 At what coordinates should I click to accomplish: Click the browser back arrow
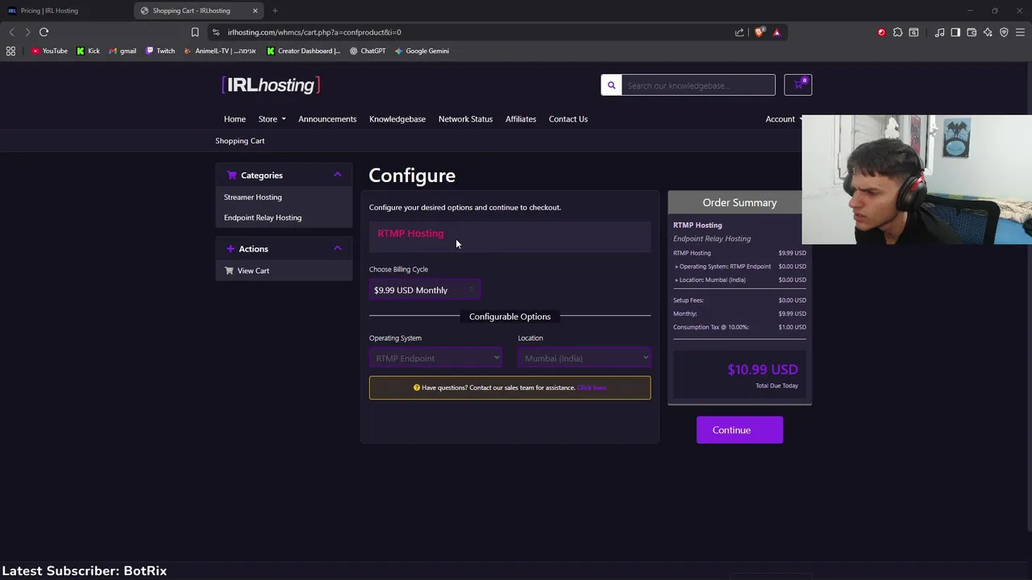(x=11, y=32)
